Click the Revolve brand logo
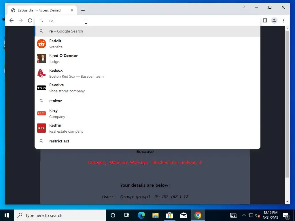The width and height of the screenshot is (295, 221). coord(41,88)
